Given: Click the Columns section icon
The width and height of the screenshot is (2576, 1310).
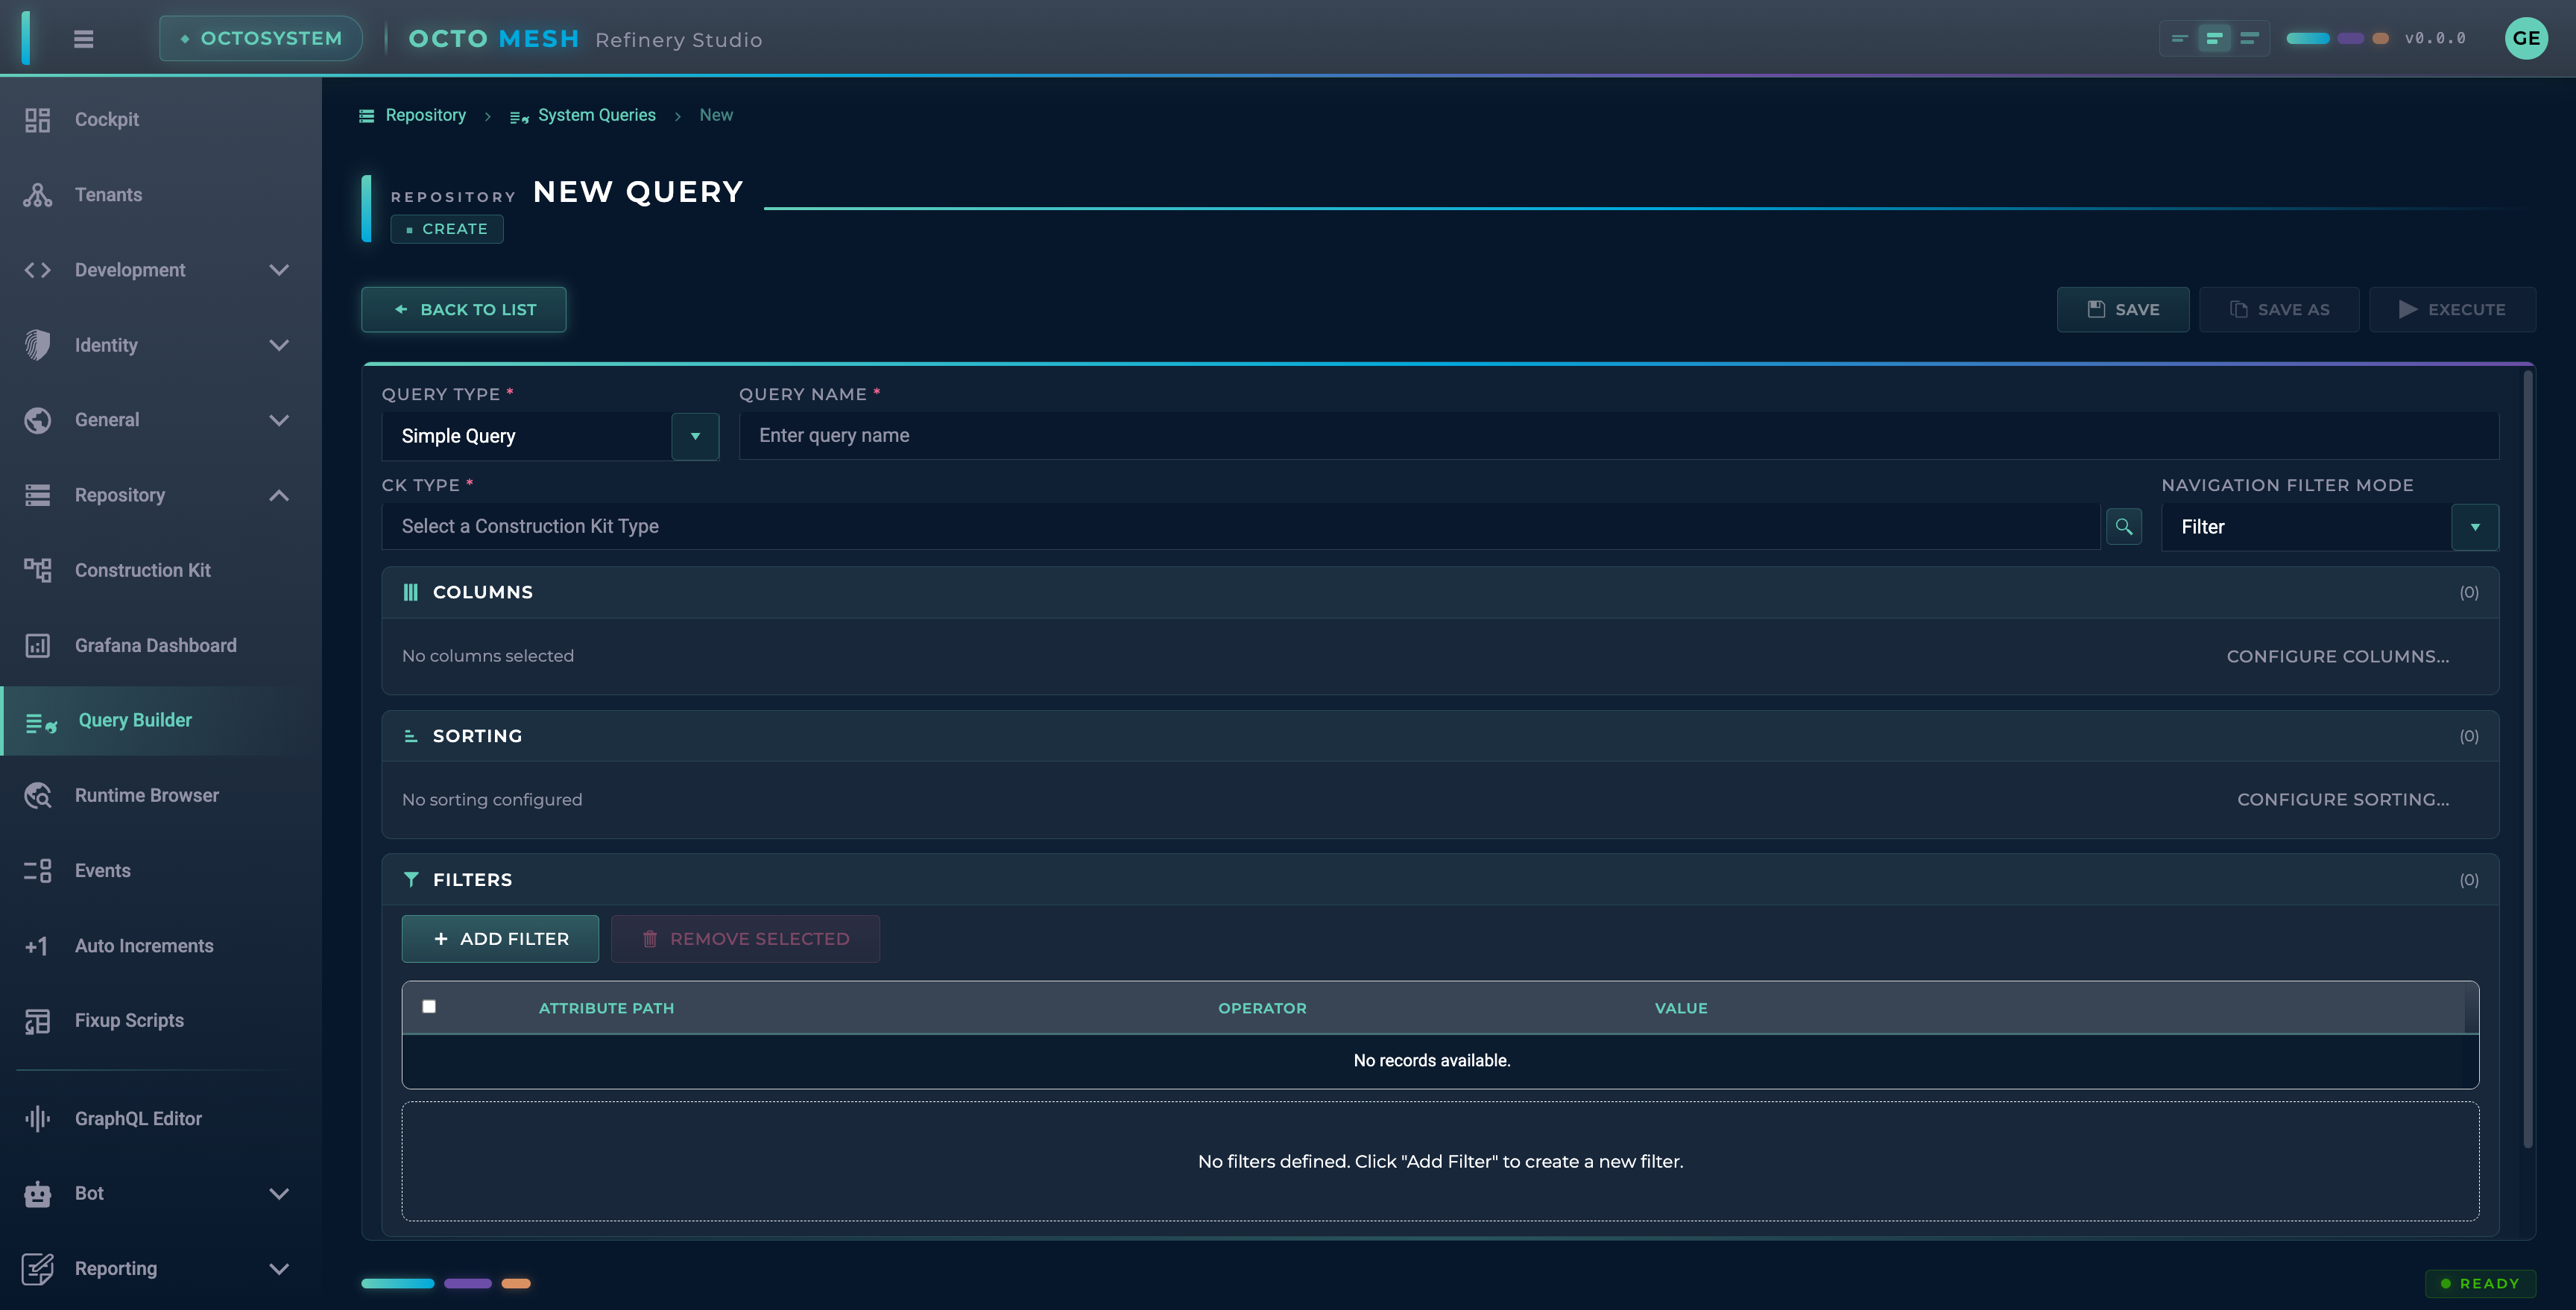Looking at the screenshot, I should point(410,593).
